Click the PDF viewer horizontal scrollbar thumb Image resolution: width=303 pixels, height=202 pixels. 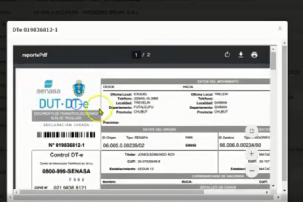click(112, 192)
